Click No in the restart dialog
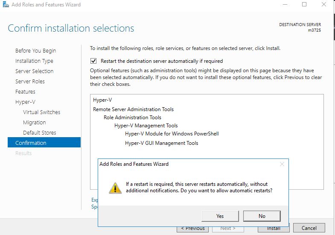 click(262, 216)
